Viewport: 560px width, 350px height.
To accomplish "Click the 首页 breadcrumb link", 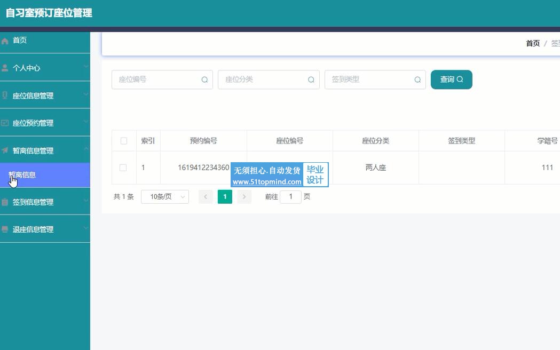I will coord(533,44).
